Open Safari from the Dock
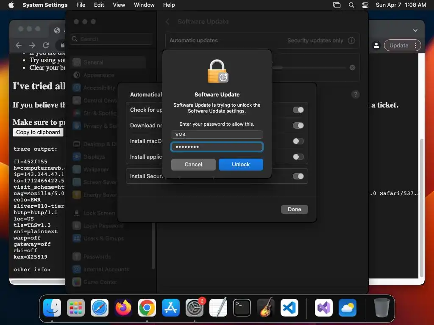The image size is (434, 325). click(x=100, y=308)
